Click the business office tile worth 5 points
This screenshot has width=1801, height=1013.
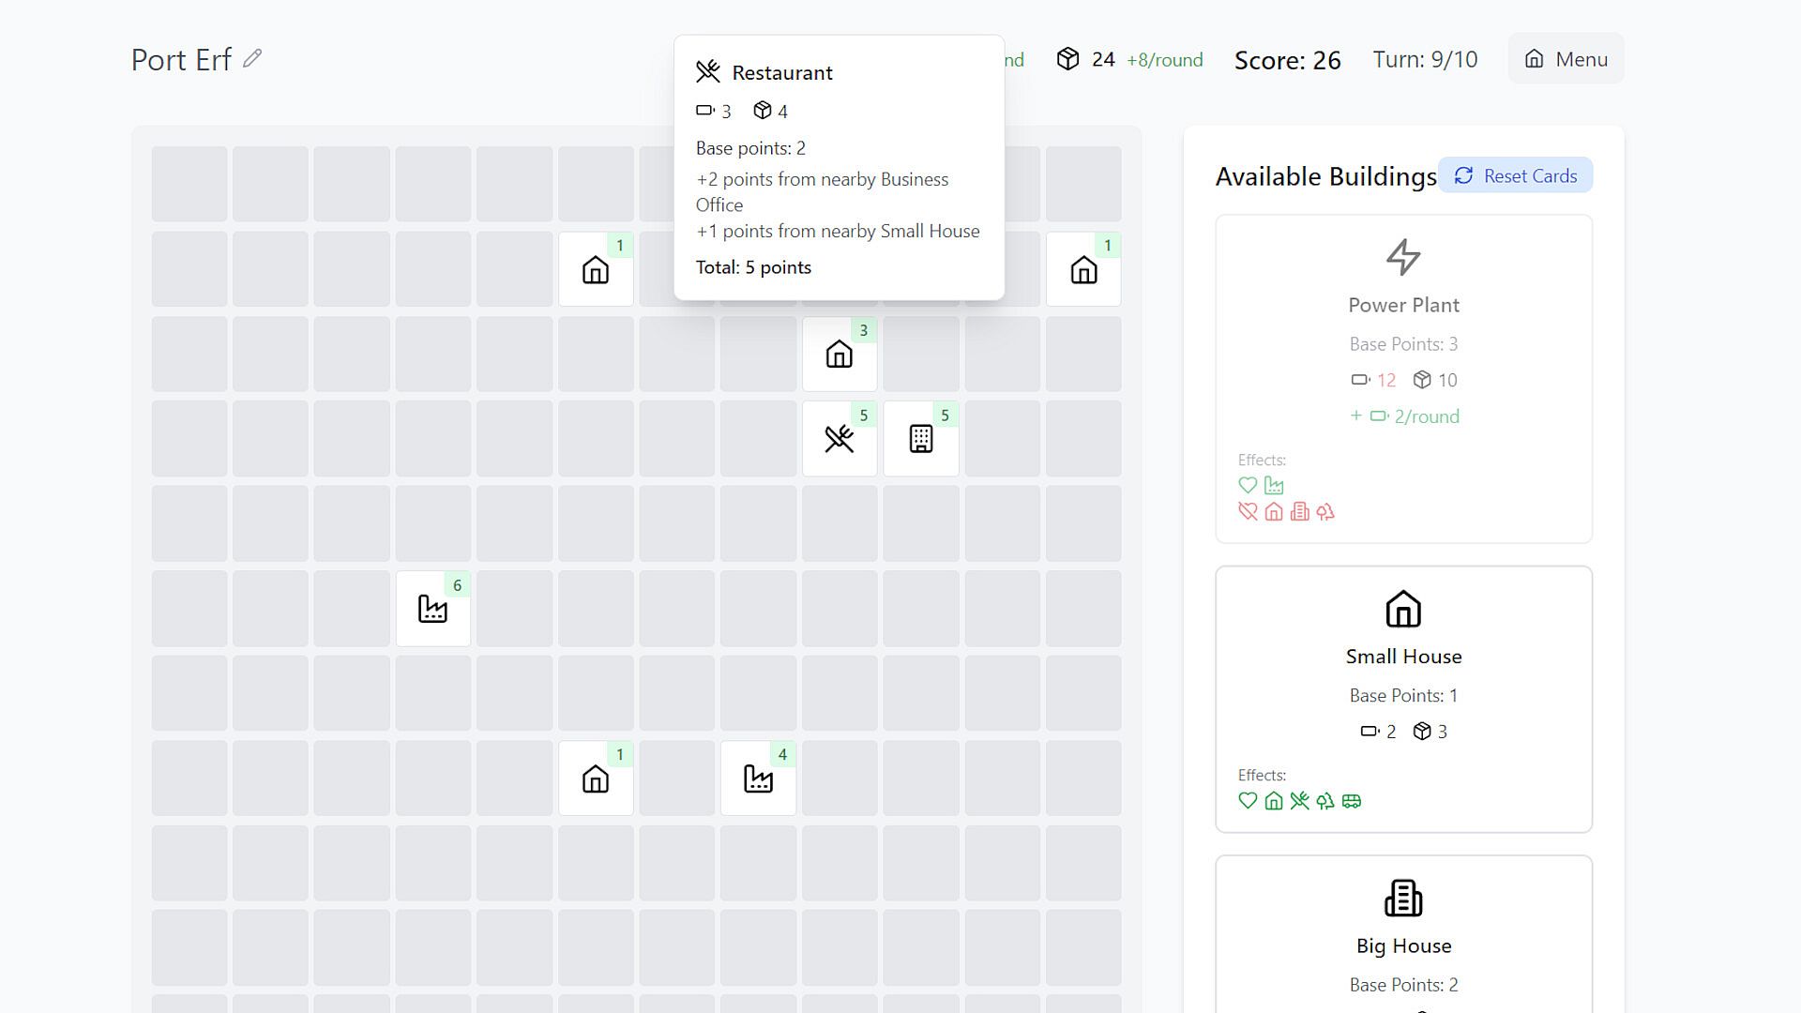(920, 439)
